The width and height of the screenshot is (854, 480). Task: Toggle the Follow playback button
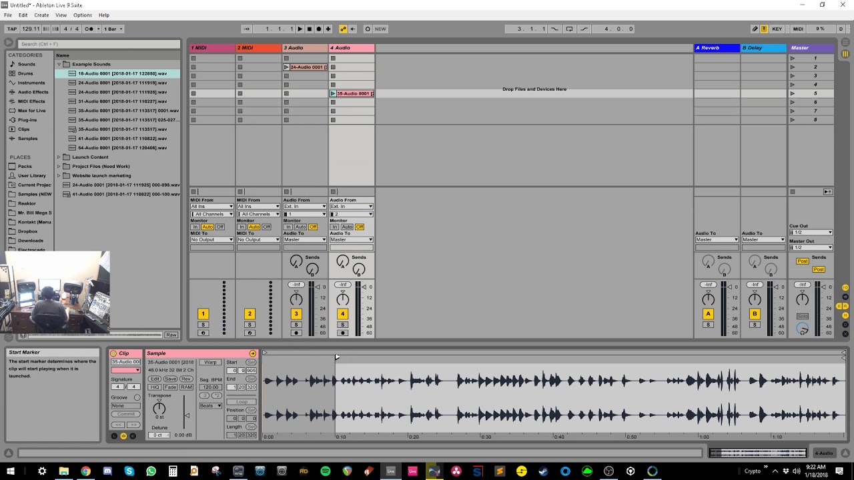point(246,29)
